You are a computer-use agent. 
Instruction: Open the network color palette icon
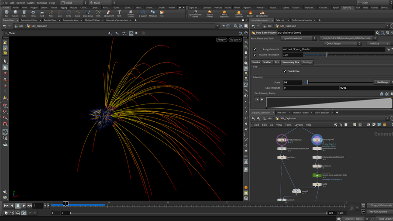355,125
